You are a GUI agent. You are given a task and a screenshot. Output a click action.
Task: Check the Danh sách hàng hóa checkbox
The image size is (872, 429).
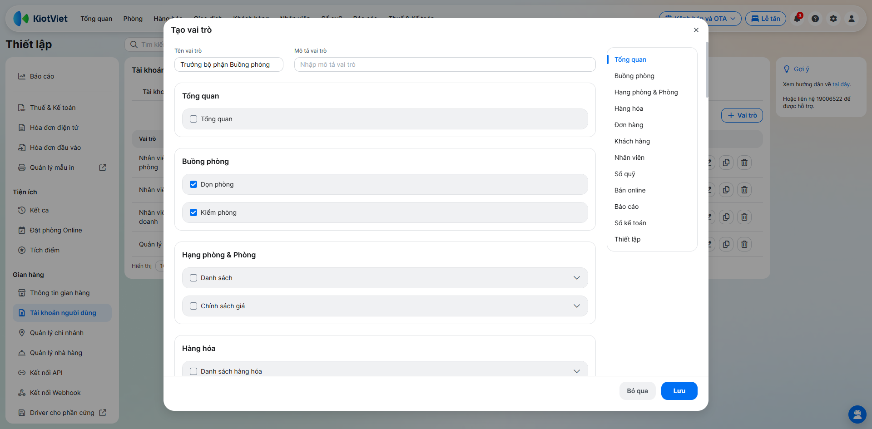click(193, 371)
